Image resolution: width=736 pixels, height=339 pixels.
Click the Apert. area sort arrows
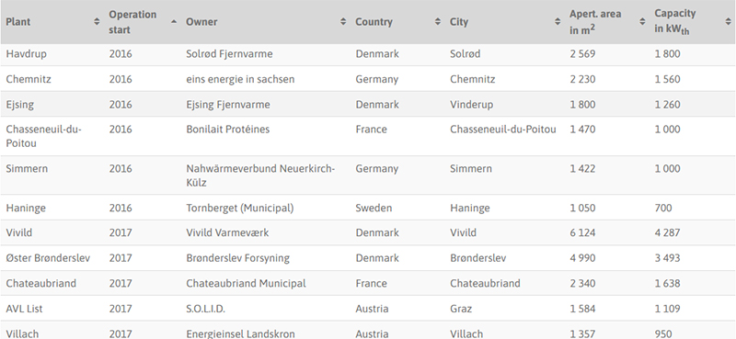(642, 21)
